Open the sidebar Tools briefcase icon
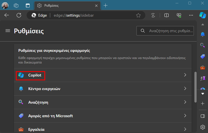 pyautogui.click(x=202, y=68)
